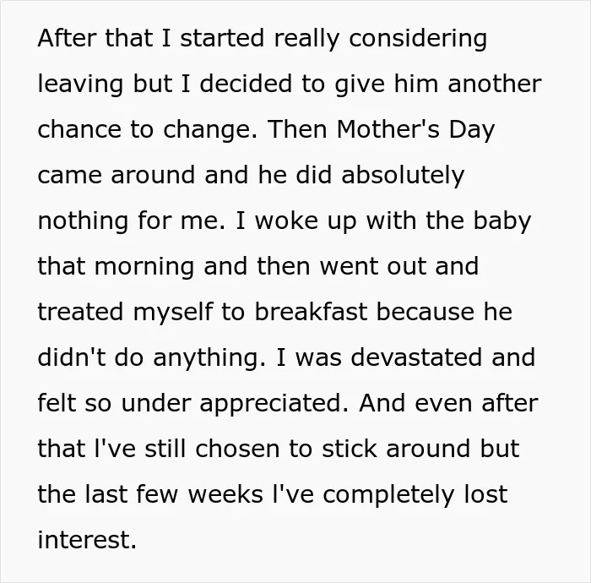Click the word "baby" in fifth line
This screenshot has height=583, width=591.
click(502, 221)
